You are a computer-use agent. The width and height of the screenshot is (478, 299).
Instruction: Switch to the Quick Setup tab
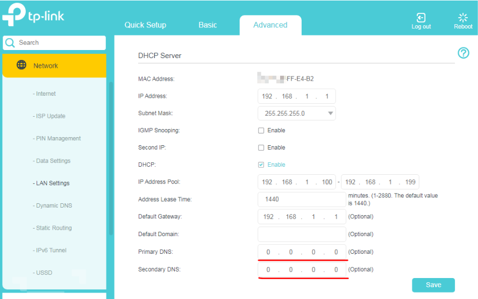[145, 25]
